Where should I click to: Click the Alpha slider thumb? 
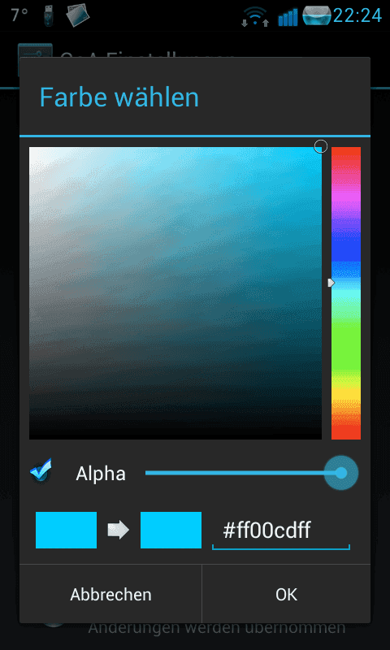[x=340, y=473]
